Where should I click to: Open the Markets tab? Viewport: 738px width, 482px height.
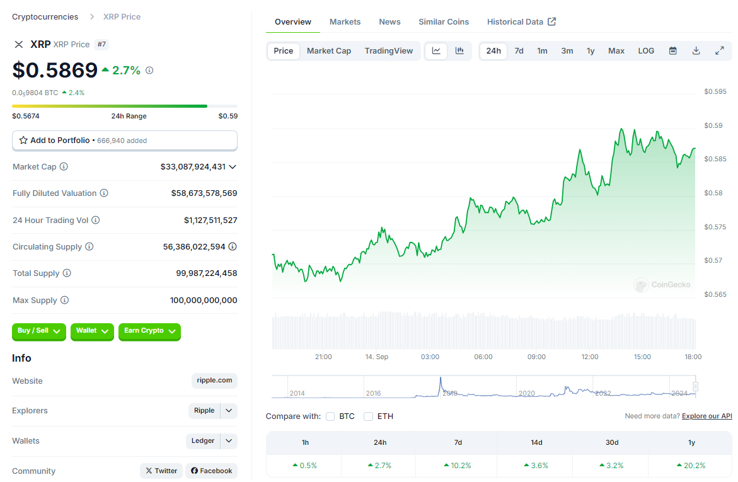pos(345,21)
